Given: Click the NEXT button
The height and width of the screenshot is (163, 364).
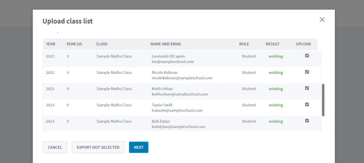Looking at the screenshot, I should 139,147.
